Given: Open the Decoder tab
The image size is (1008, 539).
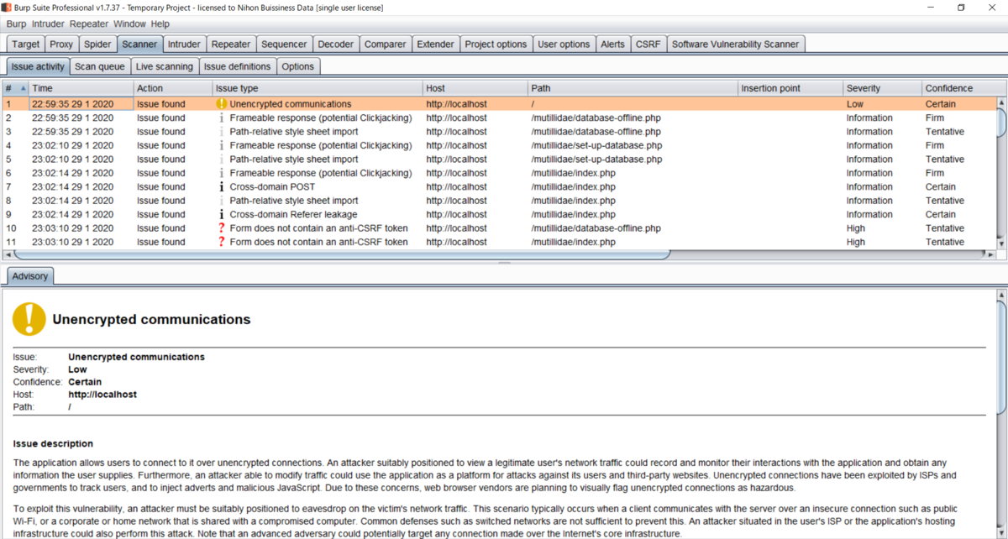Looking at the screenshot, I should tap(336, 44).
